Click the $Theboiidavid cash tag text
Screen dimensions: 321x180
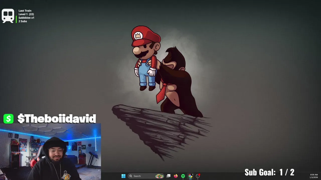pyautogui.click(x=57, y=119)
